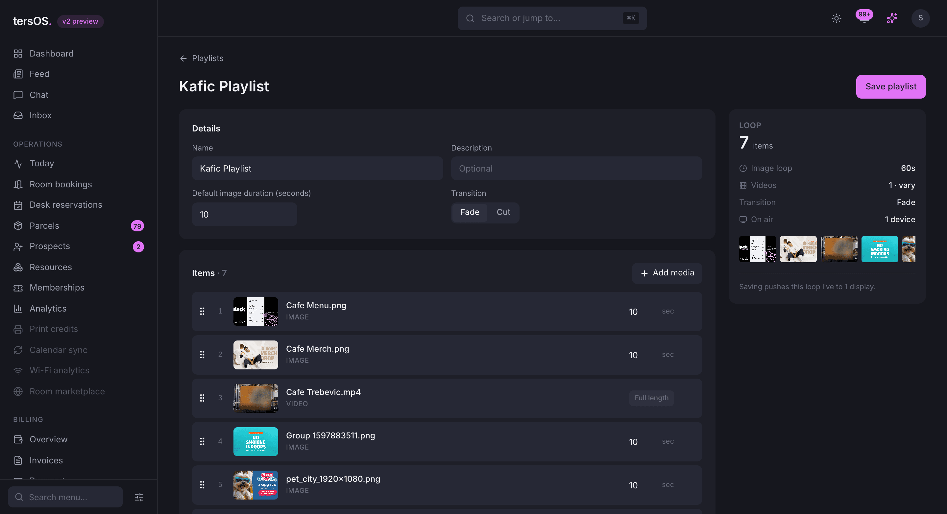Edit the duration value for Cafe Menu.png
This screenshot has height=514, width=947.
point(633,312)
